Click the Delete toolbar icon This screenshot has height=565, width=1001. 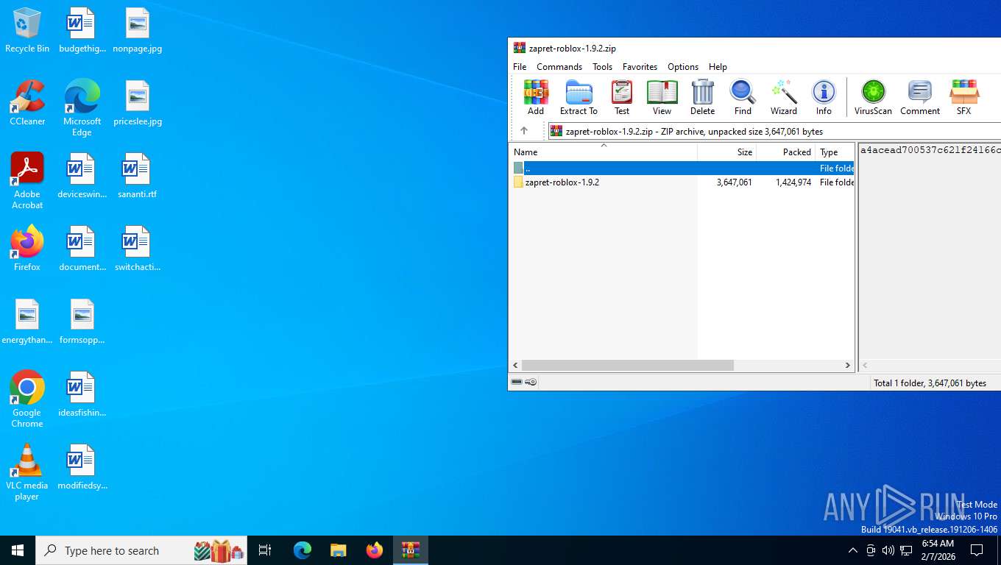(x=702, y=98)
